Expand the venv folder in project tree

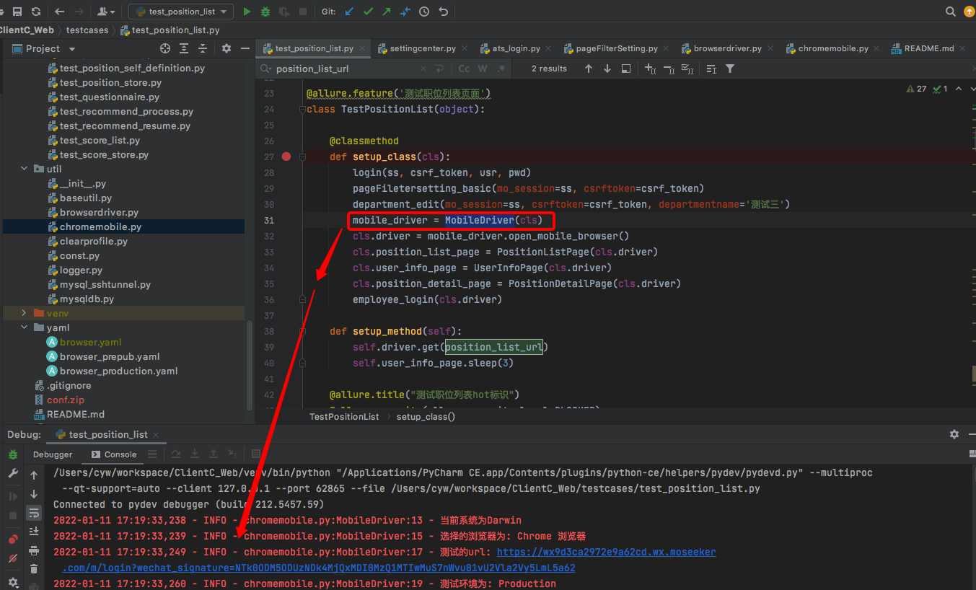[x=24, y=313]
